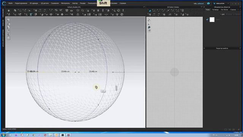Screen dimensions: 243x137
Task: Switch to the Пуговица tab
Action: [215, 10]
